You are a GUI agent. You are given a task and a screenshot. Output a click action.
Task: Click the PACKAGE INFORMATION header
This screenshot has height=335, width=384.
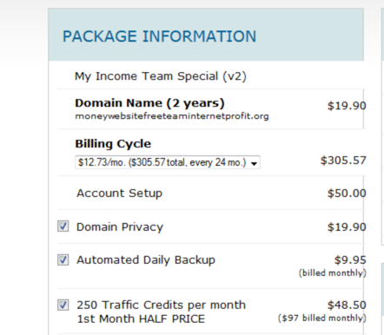click(160, 36)
